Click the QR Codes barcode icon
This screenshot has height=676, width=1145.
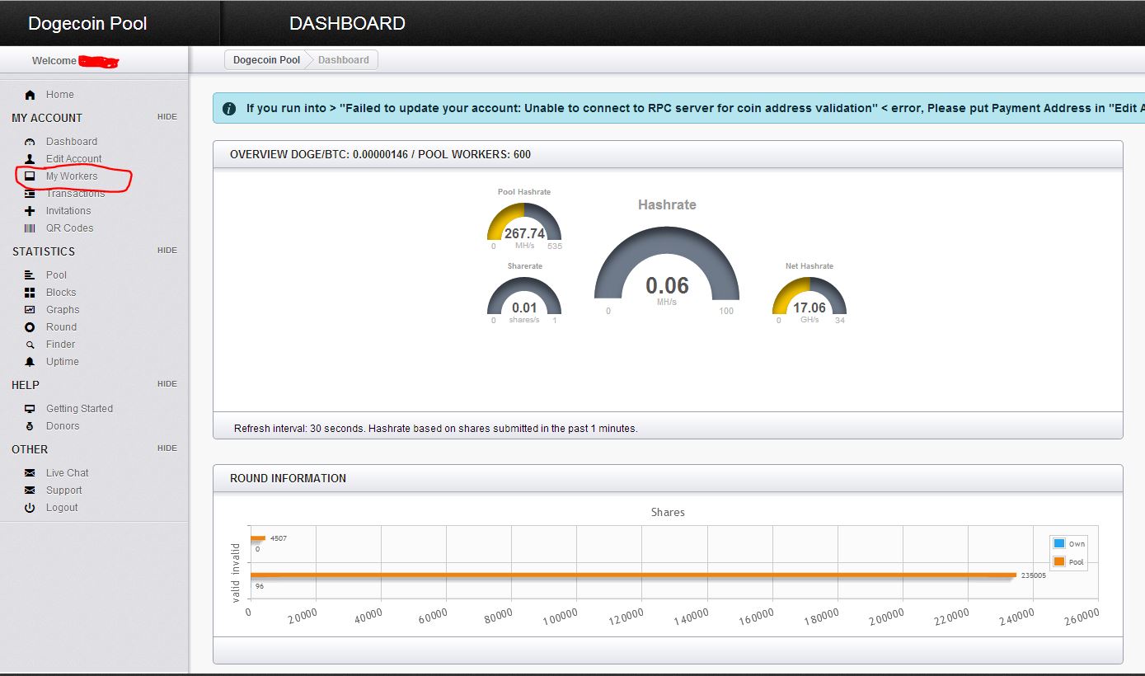pyautogui.click(x=31, y=228)
